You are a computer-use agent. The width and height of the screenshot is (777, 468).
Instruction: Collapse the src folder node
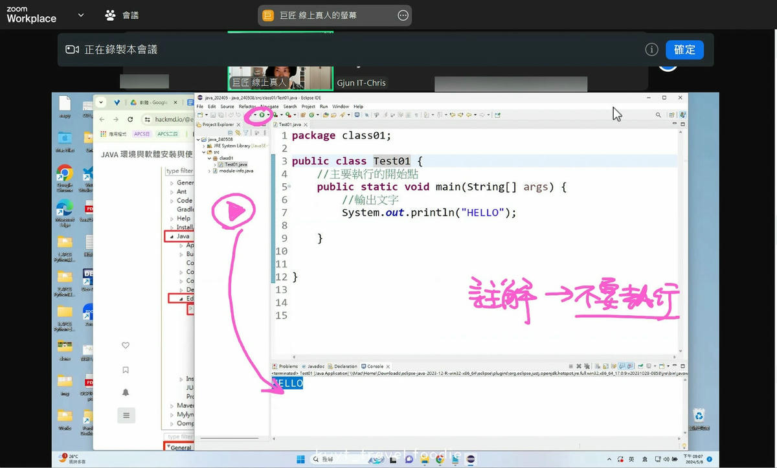pyautogui.click(x=203, y=152)
